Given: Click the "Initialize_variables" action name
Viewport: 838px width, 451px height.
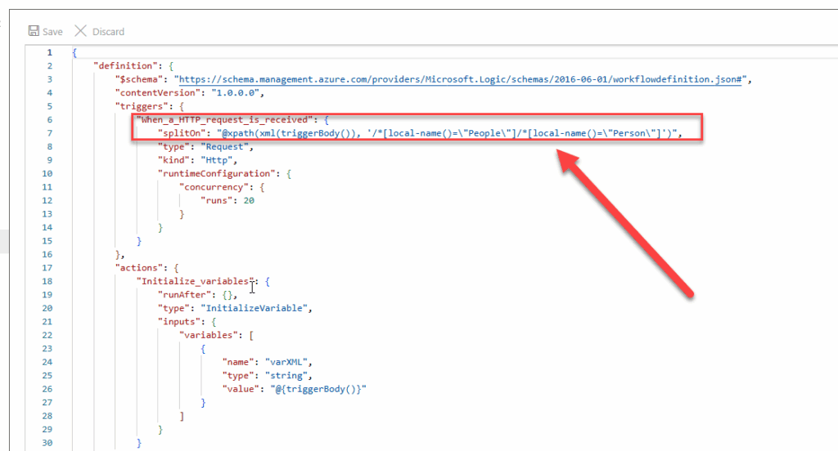Looking at the screenshot, I should [195, 281].
